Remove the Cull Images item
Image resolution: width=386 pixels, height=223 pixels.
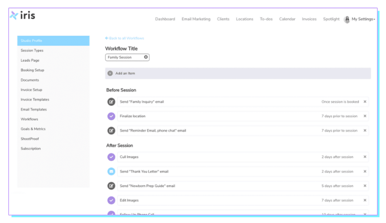coord(365,157)
